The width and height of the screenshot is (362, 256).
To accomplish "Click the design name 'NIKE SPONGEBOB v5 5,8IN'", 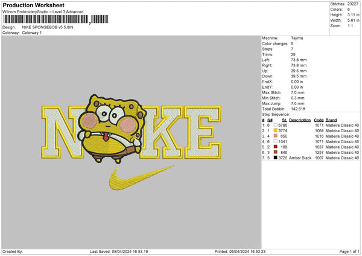I will click(x=48, y=27).
